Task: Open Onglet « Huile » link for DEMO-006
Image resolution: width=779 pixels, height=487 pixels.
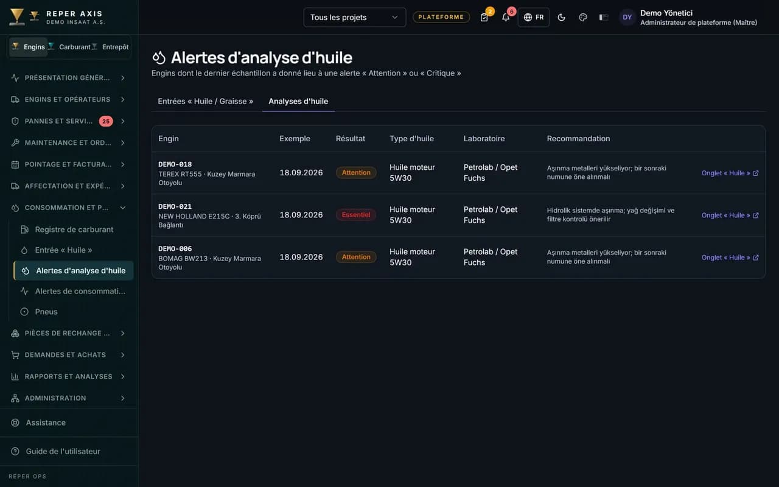Action: [x=730, y=258]
